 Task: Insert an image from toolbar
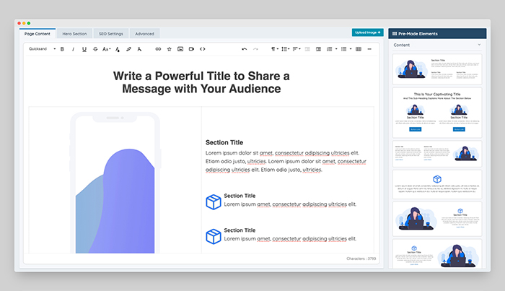180,49
